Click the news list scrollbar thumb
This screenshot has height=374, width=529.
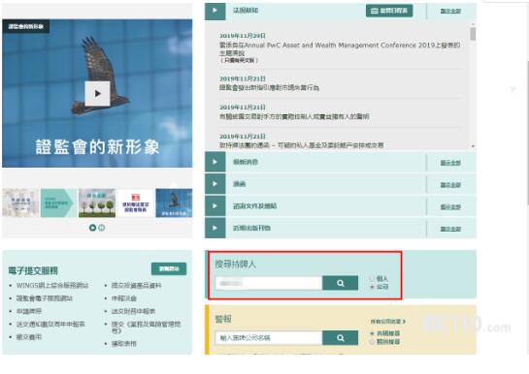pyautogui.click(x=473, y=34)
